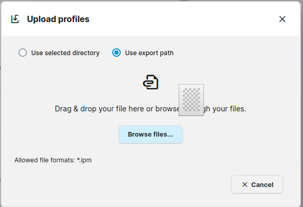
Task: Choose the Use export path radio option
Action: point(116,53)
